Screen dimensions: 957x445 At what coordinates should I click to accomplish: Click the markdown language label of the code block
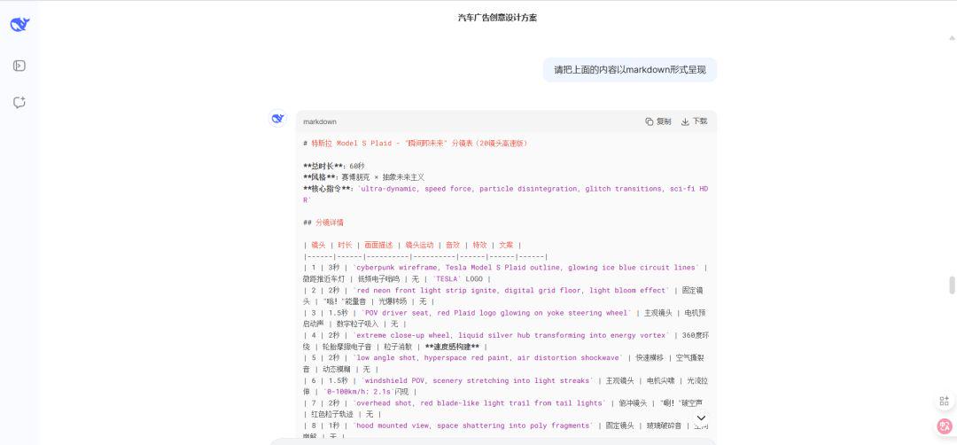click(x=320, y=121)
